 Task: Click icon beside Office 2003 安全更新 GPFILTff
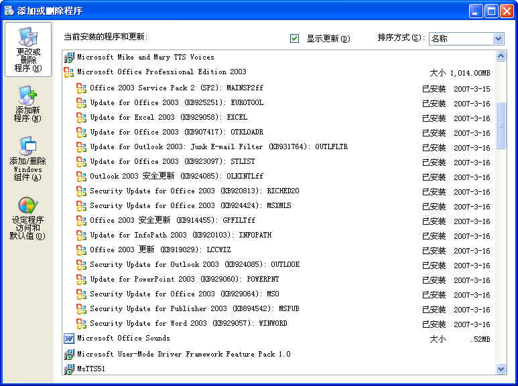(x=81, y=220)
